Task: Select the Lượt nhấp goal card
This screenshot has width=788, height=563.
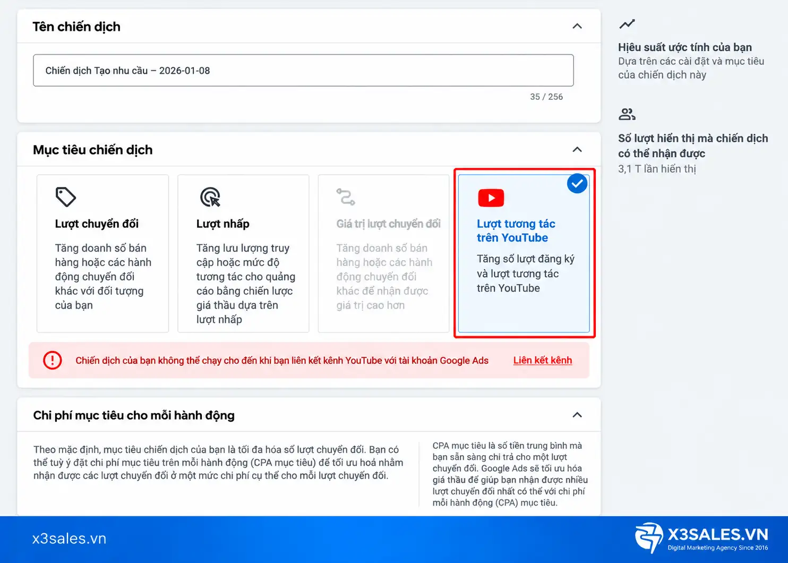Action: point(243,253)
